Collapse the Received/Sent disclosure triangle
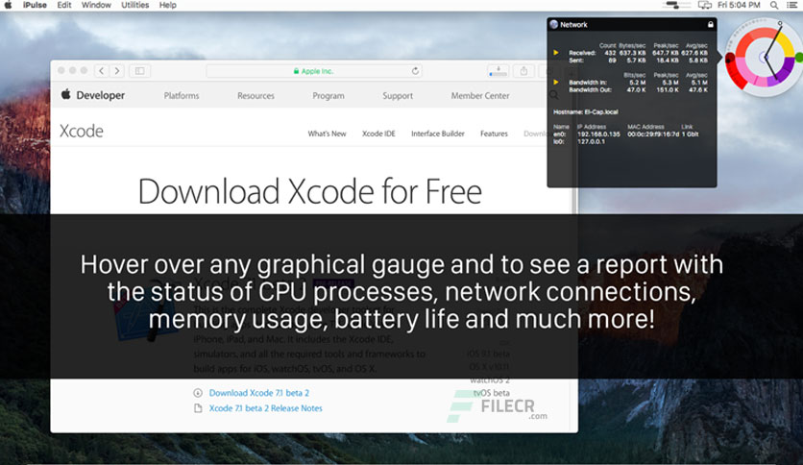This screenshot has width=803, height=465. [555, 52]
